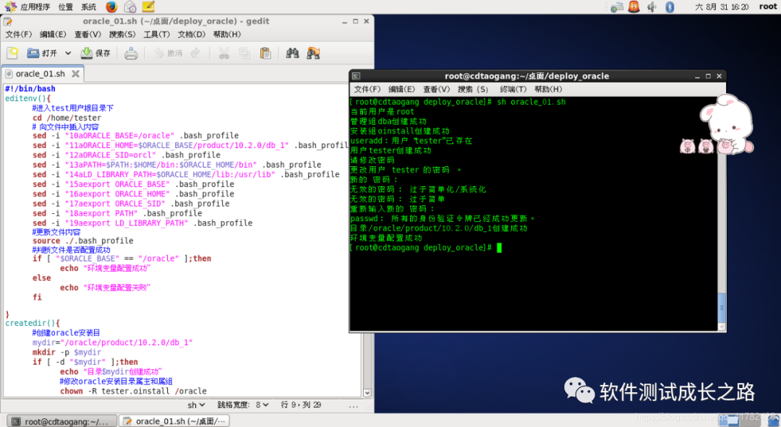781x427 pixels.
Task: Paste from clipboard icon in gedit
Action: pyautogui.click(x=265, y=53)
